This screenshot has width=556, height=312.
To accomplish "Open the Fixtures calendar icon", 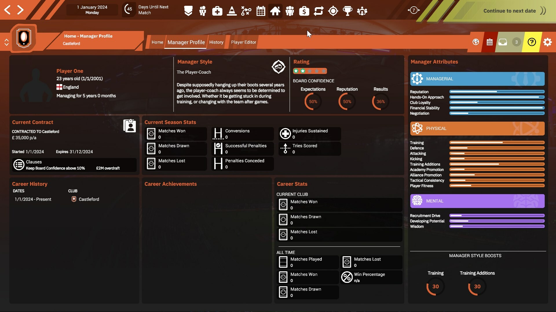I will click(x=261, y=11).
